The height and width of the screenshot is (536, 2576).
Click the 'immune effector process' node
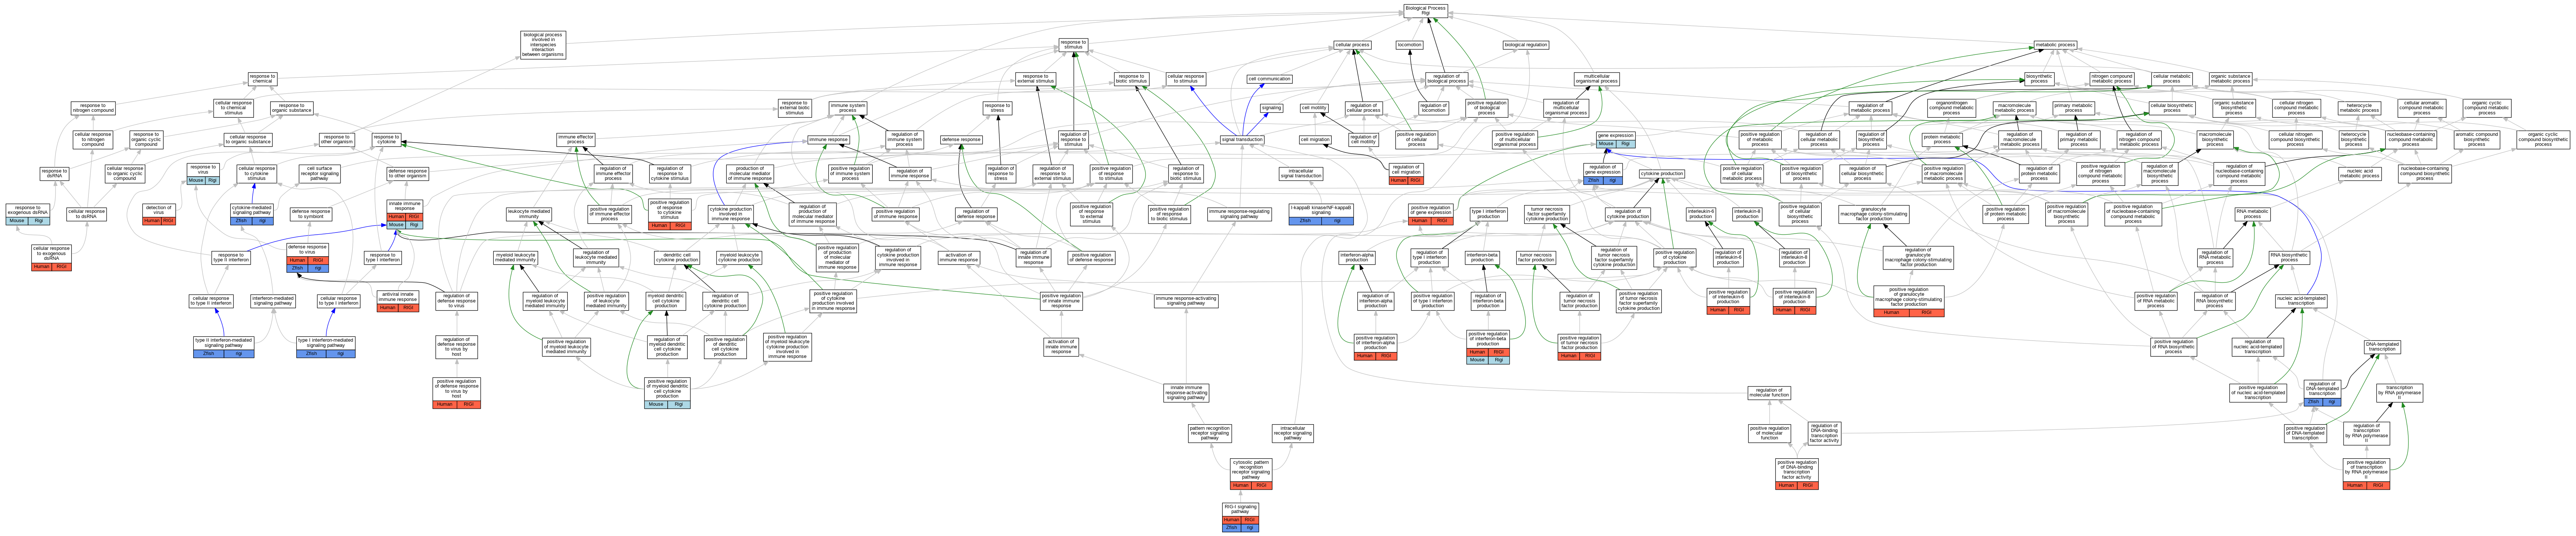click(576, 140)
